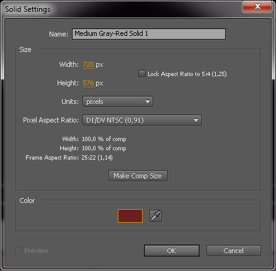Toggle the Preview checkbox

click(19, 251)
